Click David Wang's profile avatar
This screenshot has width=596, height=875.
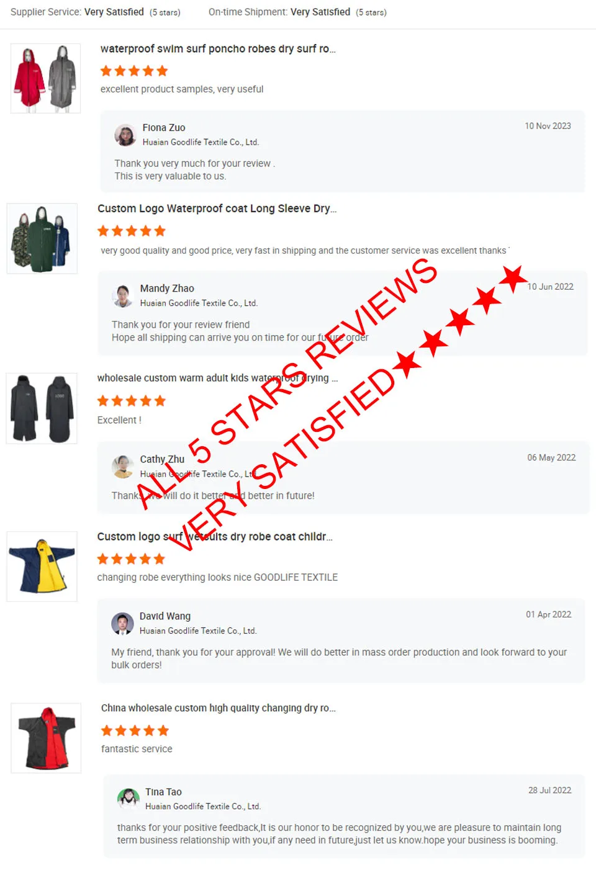(122, 624)
